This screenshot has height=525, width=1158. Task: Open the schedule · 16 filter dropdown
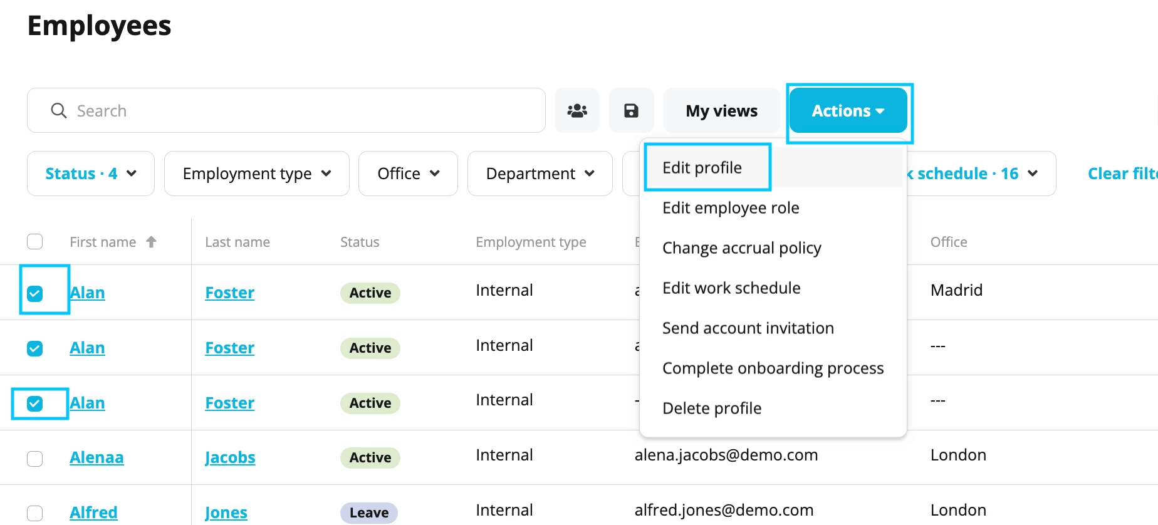(981, 174)
